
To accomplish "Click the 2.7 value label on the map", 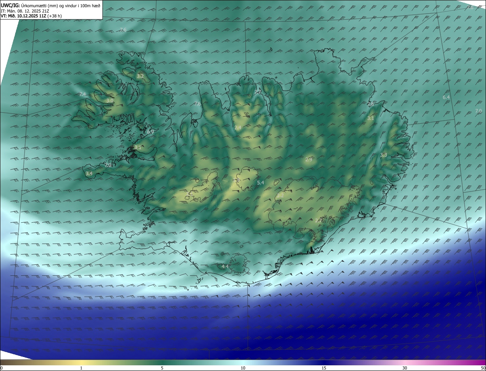I will tap(319, 220).
